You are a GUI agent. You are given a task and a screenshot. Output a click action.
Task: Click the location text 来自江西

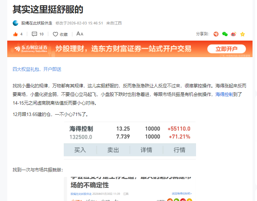(x=114, y=23)
